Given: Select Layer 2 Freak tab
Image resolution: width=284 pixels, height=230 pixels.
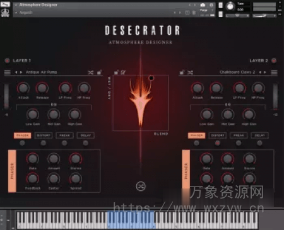Looking at the screenshot, I should click(239, 135).
